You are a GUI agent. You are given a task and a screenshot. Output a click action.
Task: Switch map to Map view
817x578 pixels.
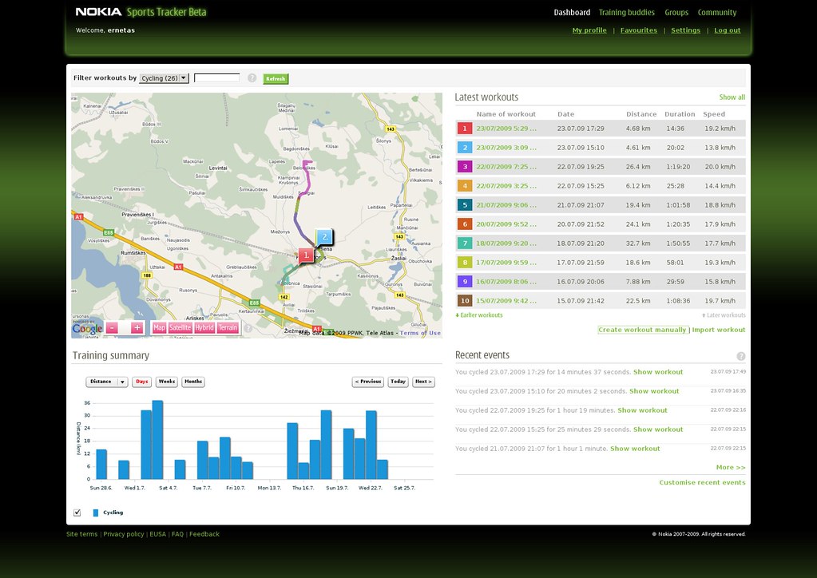(159, 327)
